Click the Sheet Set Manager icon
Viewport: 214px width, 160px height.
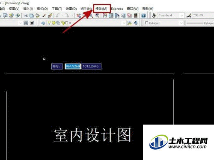[x=123, y=15]
